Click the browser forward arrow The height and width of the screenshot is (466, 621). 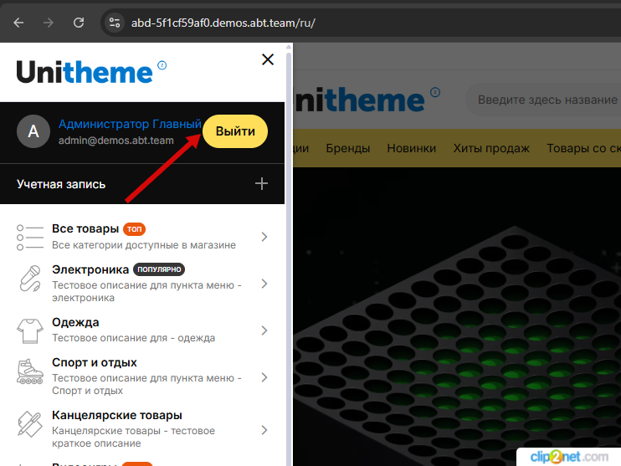click(49, 23)
